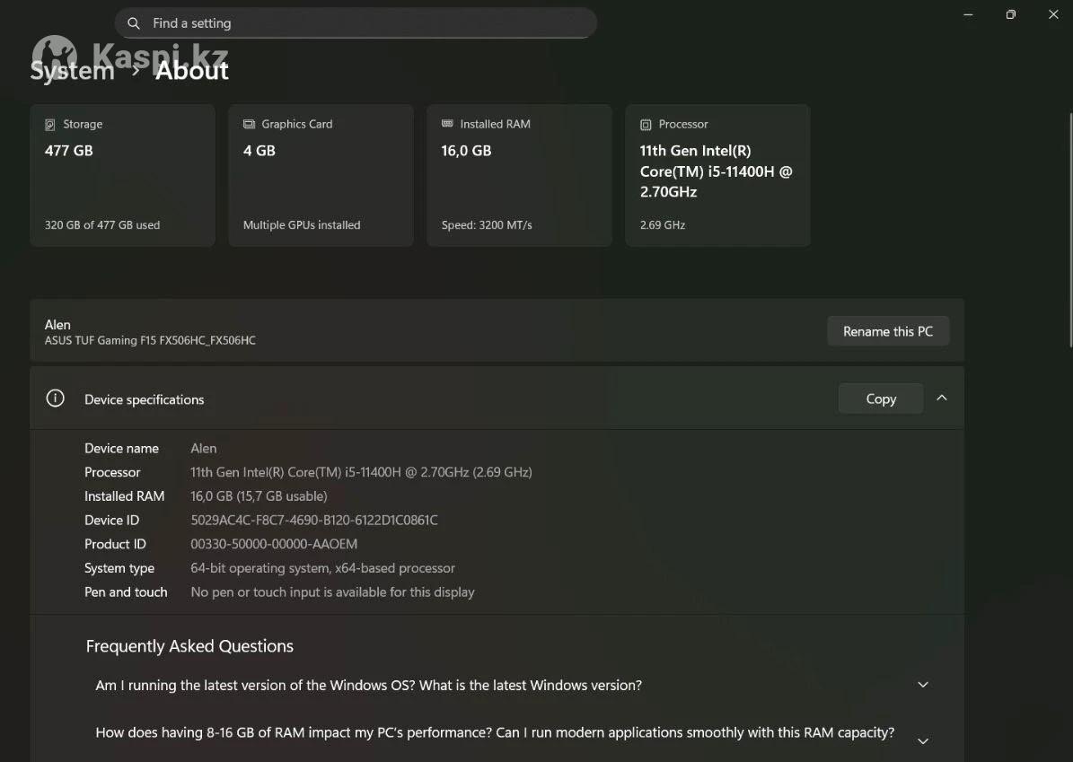Screen dimensions: 1073x762
Task: Click the Installed RAM icon
Action: coord(447,125)
